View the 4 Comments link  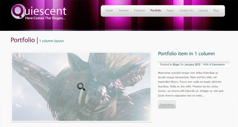(217, 64)
